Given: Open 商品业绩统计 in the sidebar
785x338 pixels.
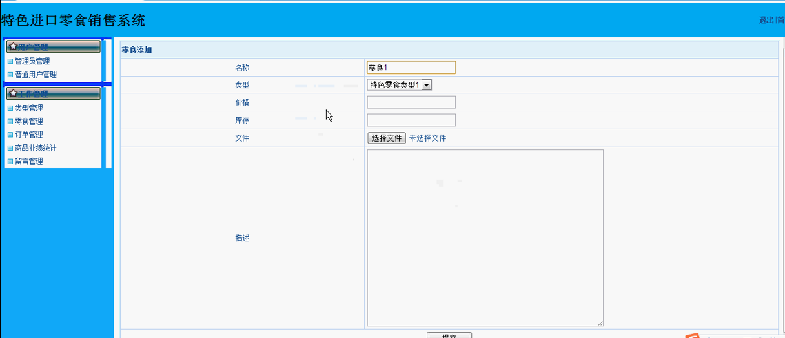Looking at the screenshot, I should 36,148.
